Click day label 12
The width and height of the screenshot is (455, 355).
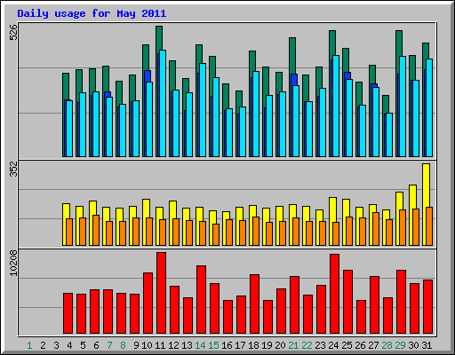(x=173, y=345)
